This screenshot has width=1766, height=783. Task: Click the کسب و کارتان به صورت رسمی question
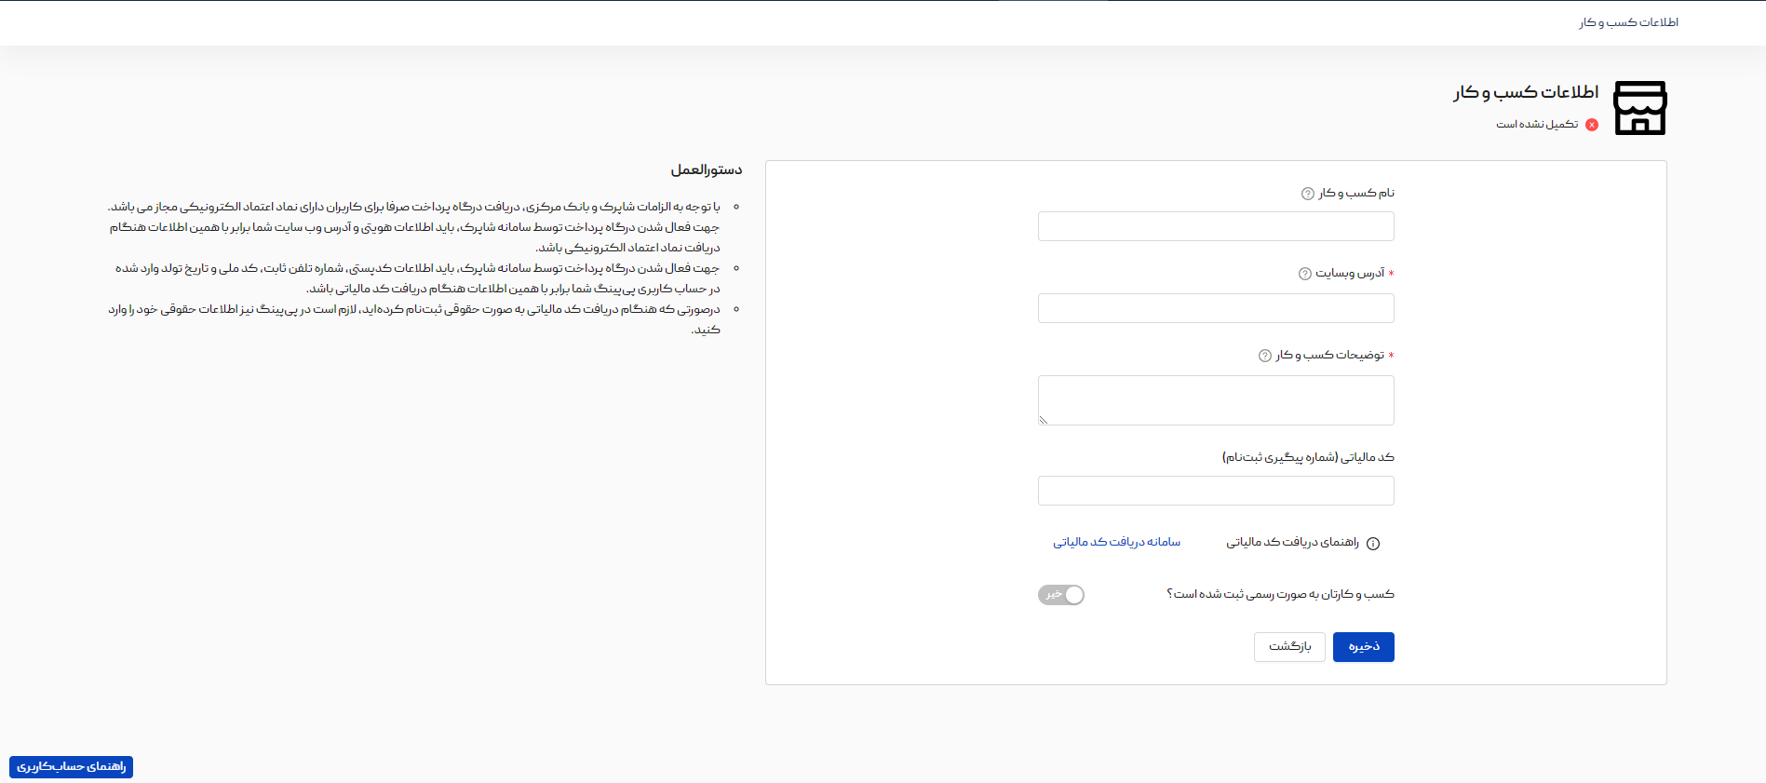[1280, 594]
